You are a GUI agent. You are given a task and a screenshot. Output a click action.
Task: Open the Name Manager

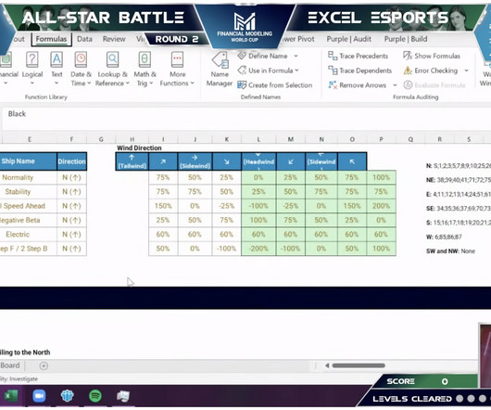[x=220, y=69]
